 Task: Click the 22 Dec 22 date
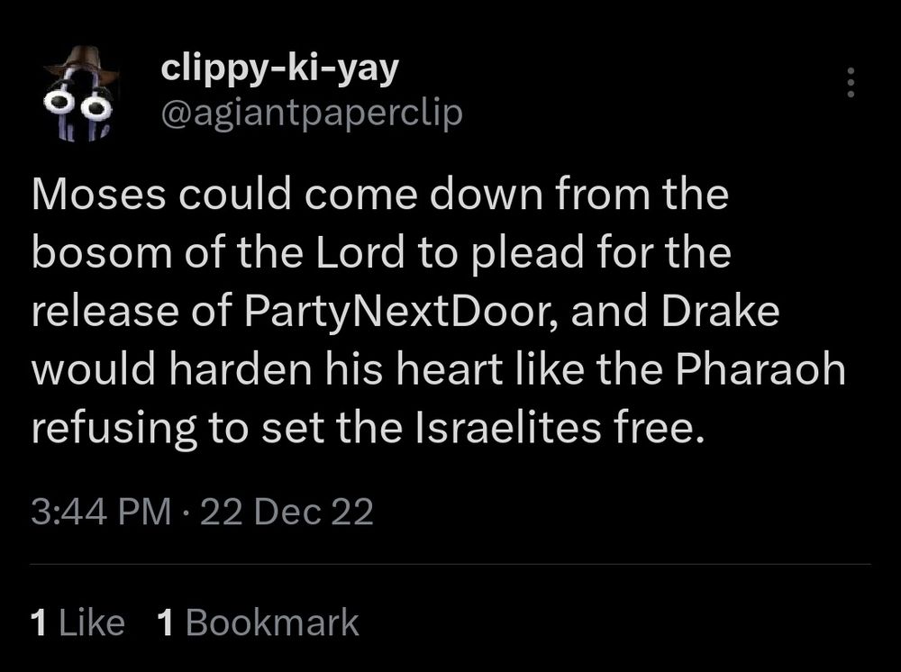[287, 511]
